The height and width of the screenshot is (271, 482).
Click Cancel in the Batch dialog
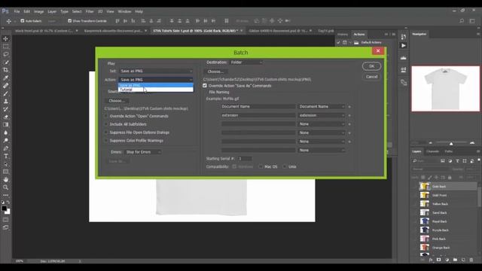pyautogui.click(x=371, y=77)
